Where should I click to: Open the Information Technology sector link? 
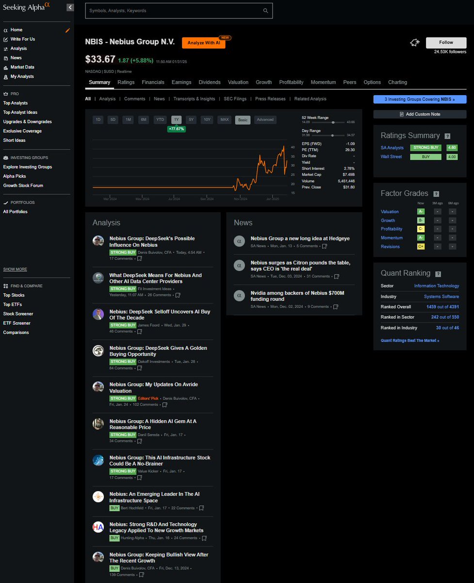[437, 286]
